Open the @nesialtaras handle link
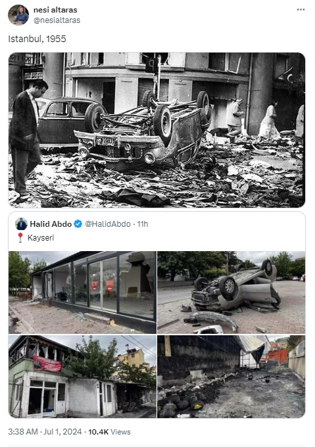Image resolution: width=315 pixels, height=447 pixels. [57, 20]
